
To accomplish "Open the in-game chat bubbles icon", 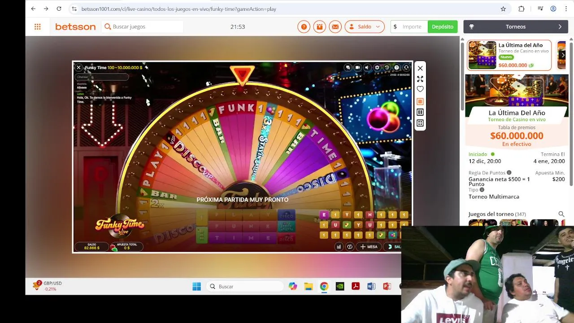I will (348, 67).
